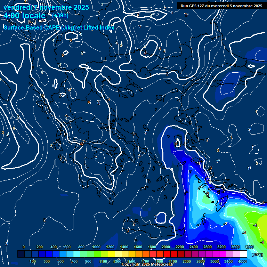
Task: Click the '500' legend value below the scale
Action: coord(60,261)
